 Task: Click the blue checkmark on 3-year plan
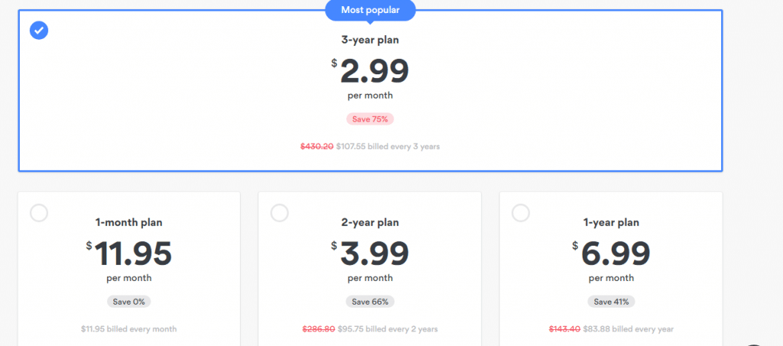39,31
